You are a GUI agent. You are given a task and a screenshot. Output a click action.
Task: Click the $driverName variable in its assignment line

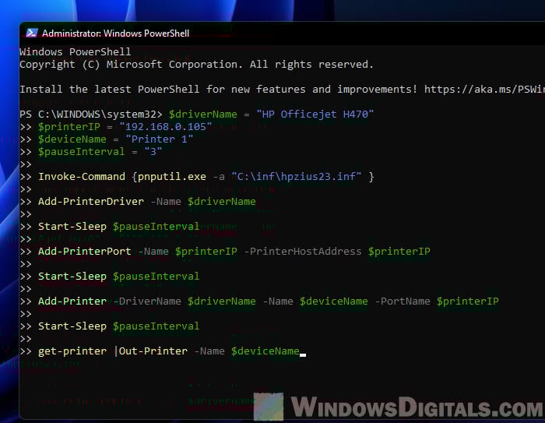(x=202, y=115)
